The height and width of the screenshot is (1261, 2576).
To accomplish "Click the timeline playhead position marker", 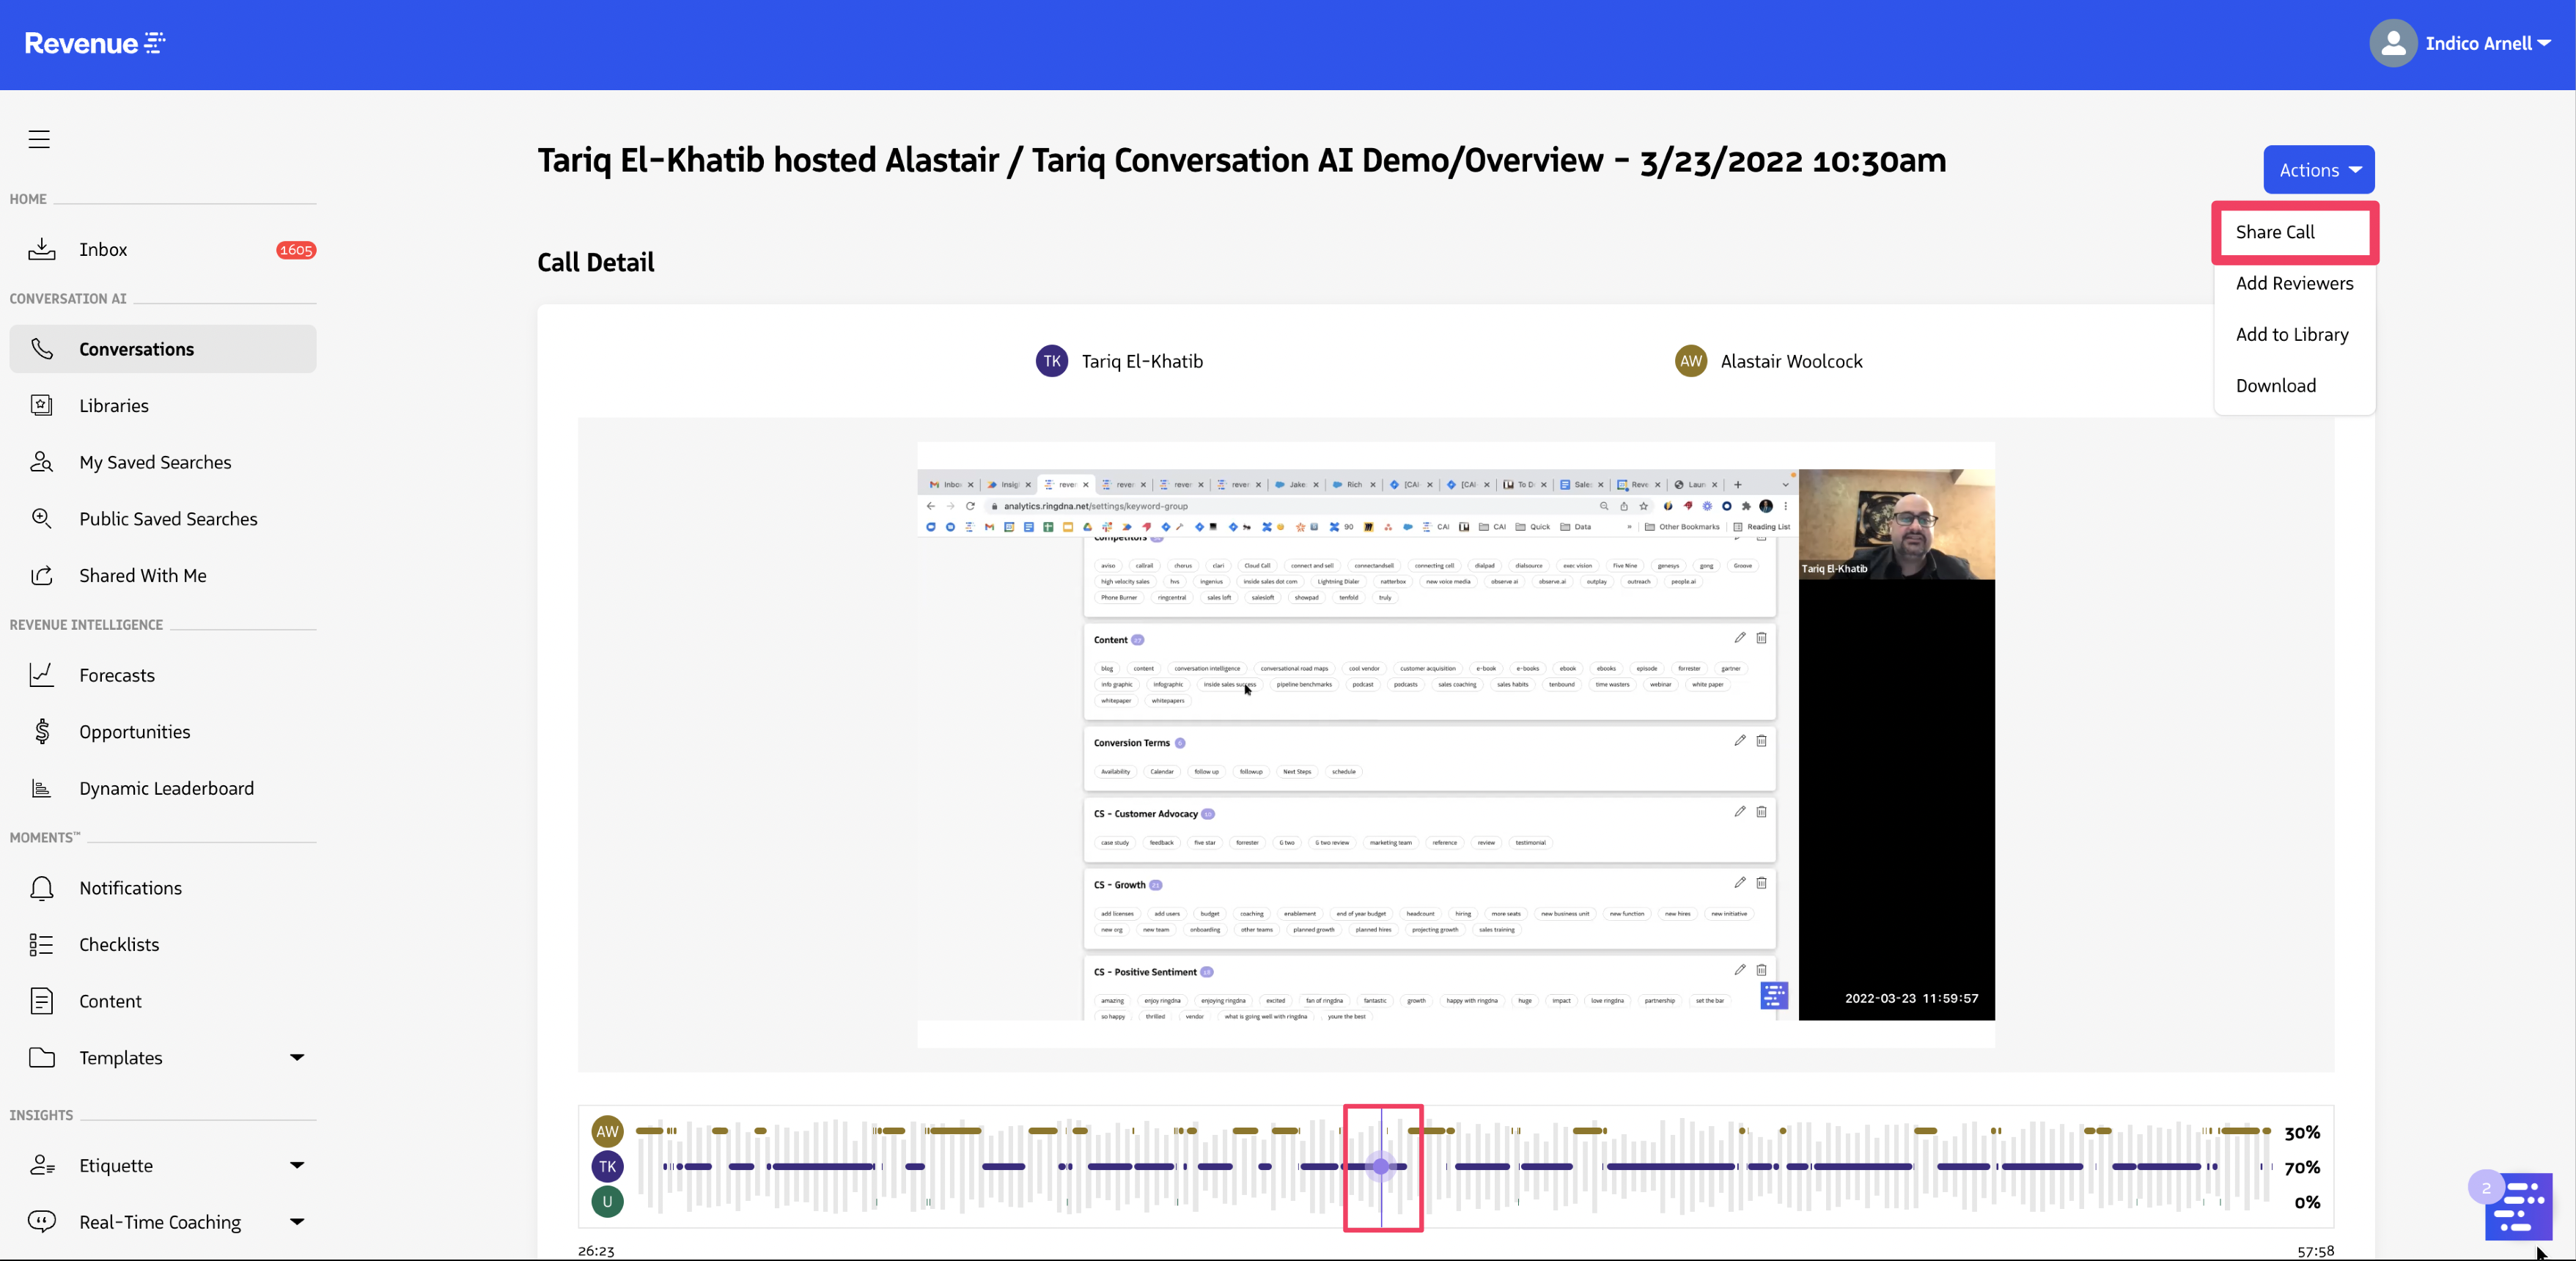I will pyautogui.click(x=1381, y=1166).
